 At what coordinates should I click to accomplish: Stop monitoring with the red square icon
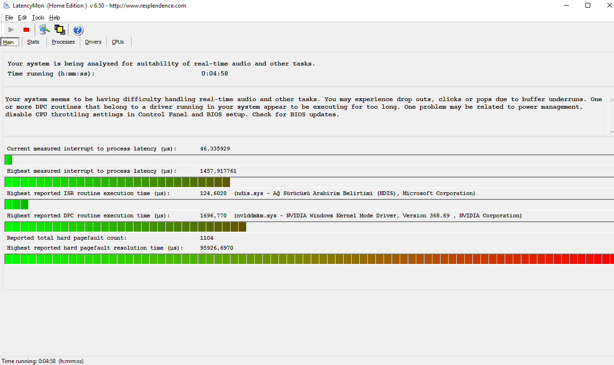[x=26, y=29]
